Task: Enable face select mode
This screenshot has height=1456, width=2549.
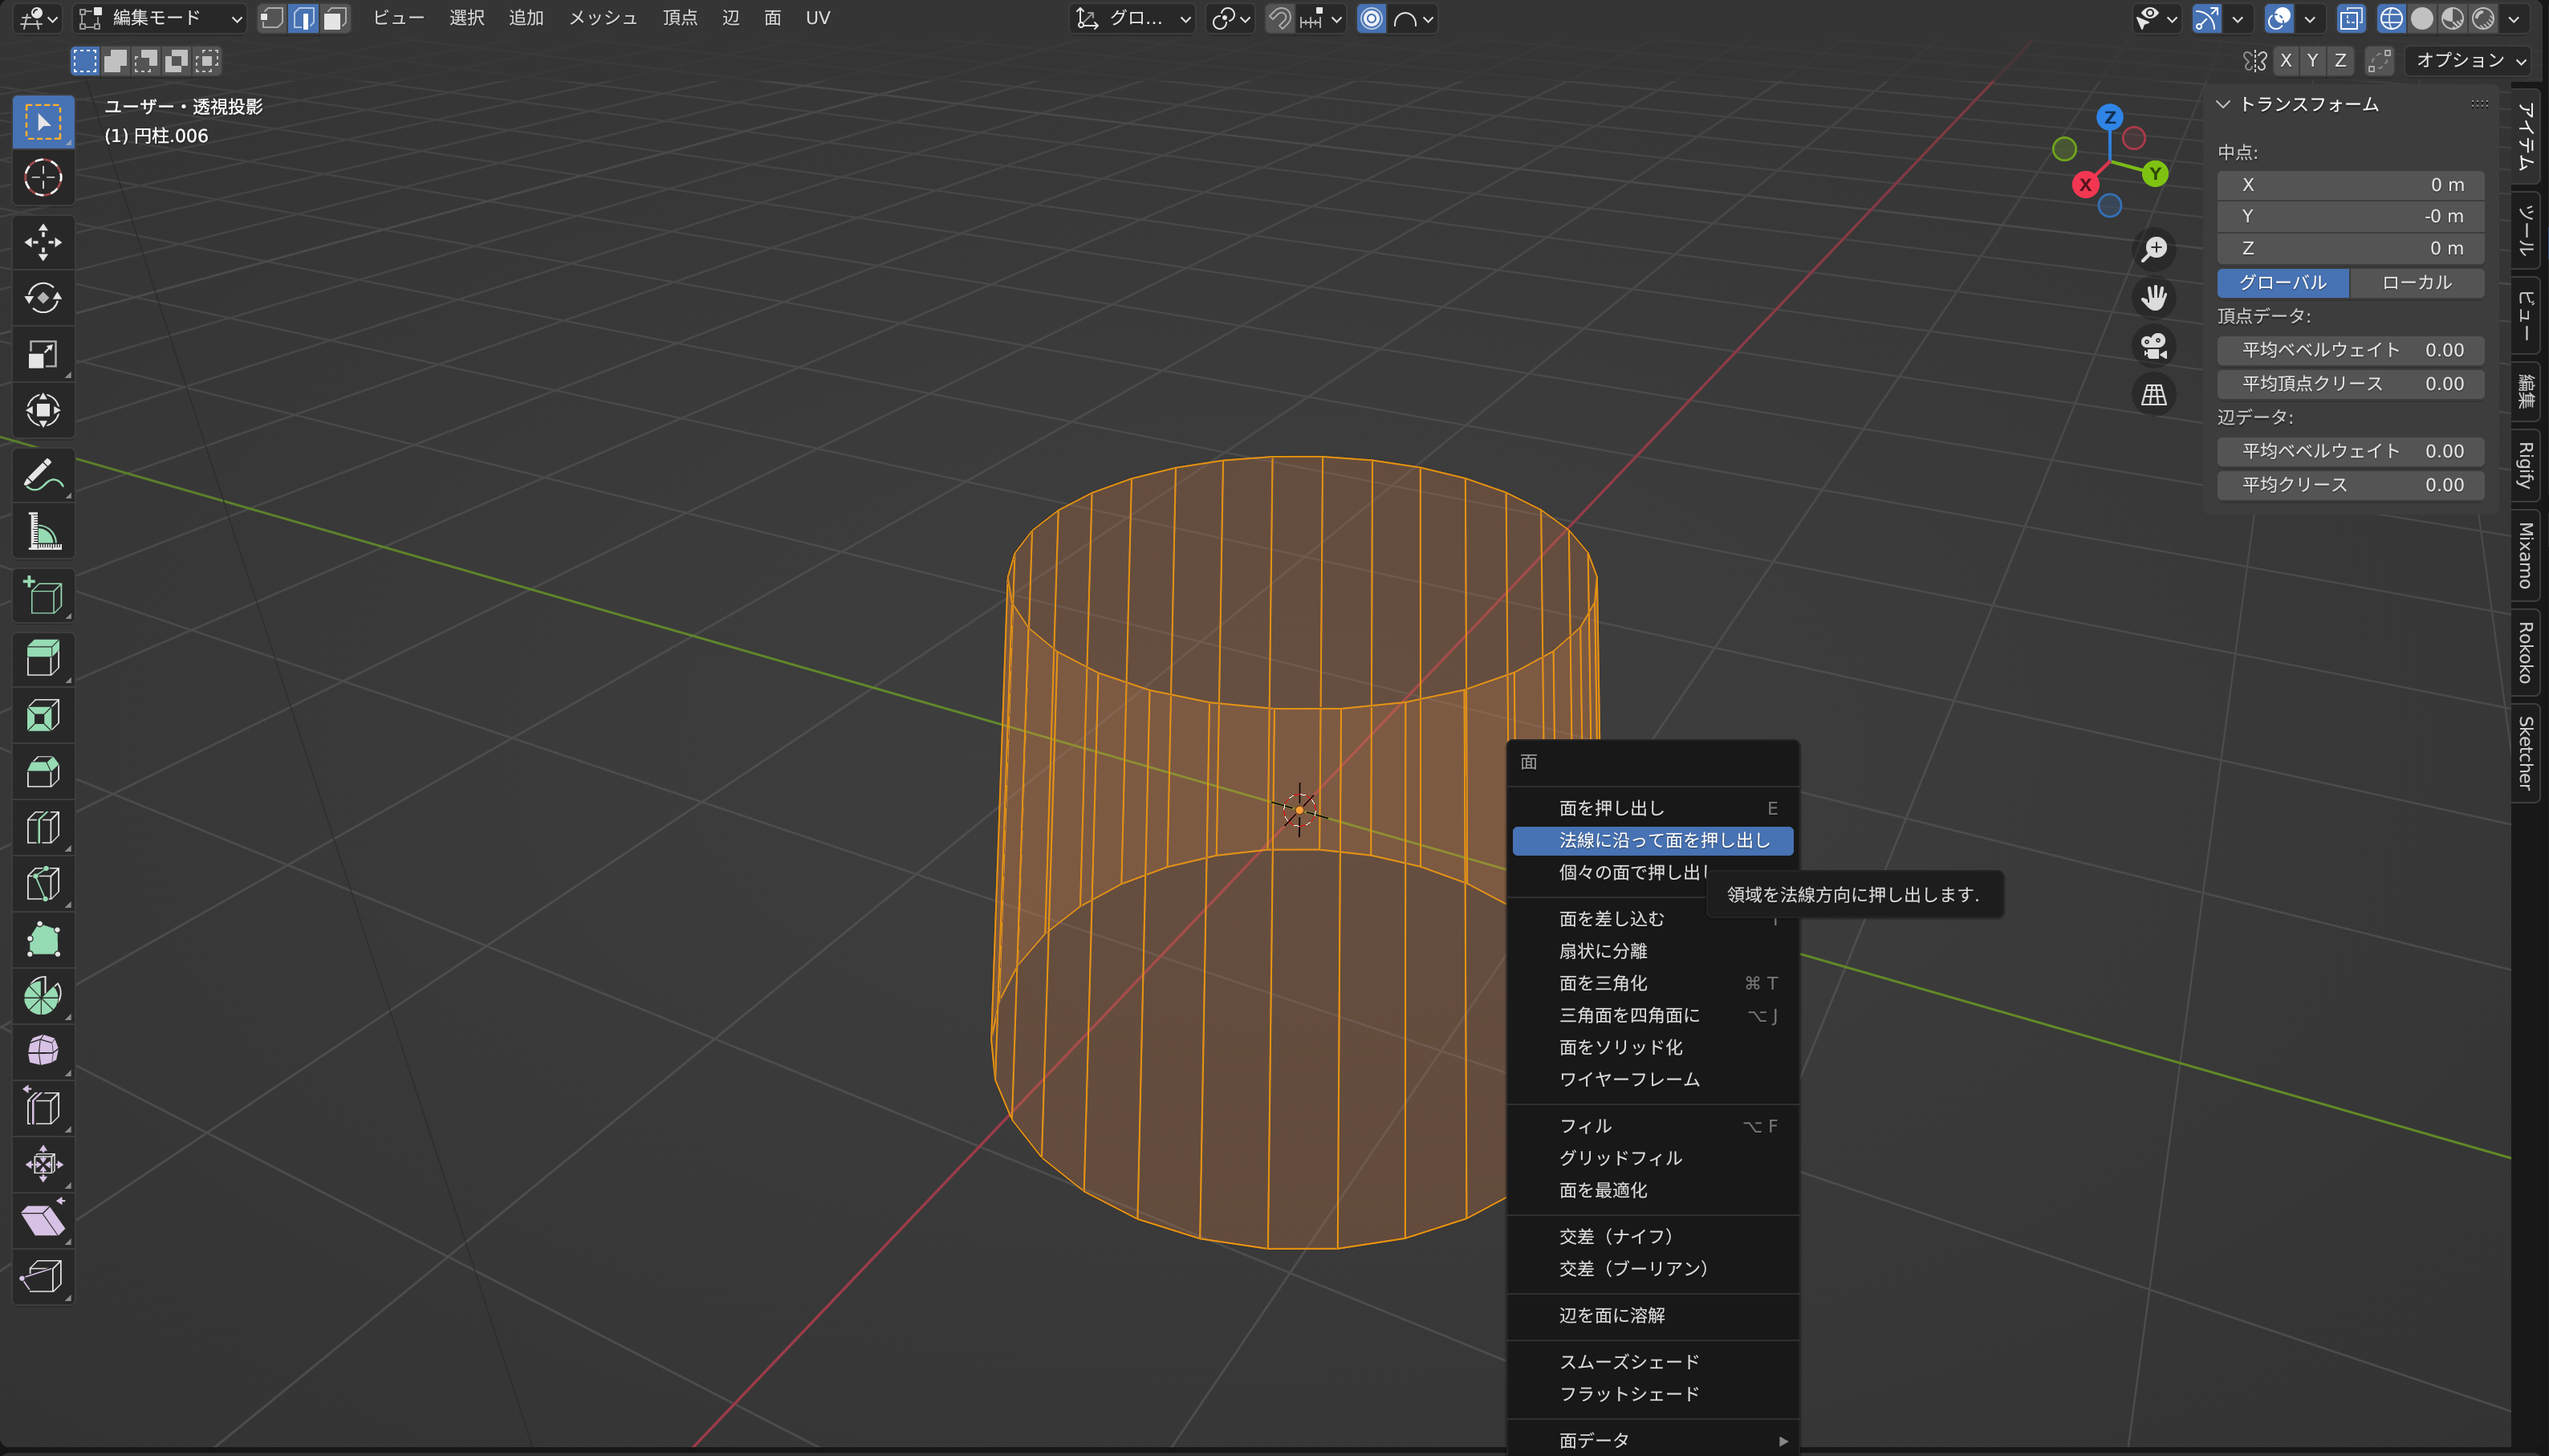Action: pyautogui.click(x=335, y=18)
